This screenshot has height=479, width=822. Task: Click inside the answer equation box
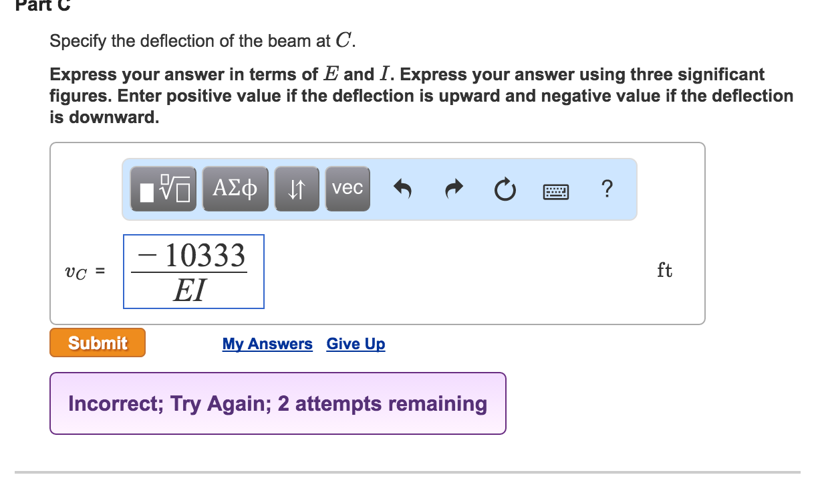[194, 271]
